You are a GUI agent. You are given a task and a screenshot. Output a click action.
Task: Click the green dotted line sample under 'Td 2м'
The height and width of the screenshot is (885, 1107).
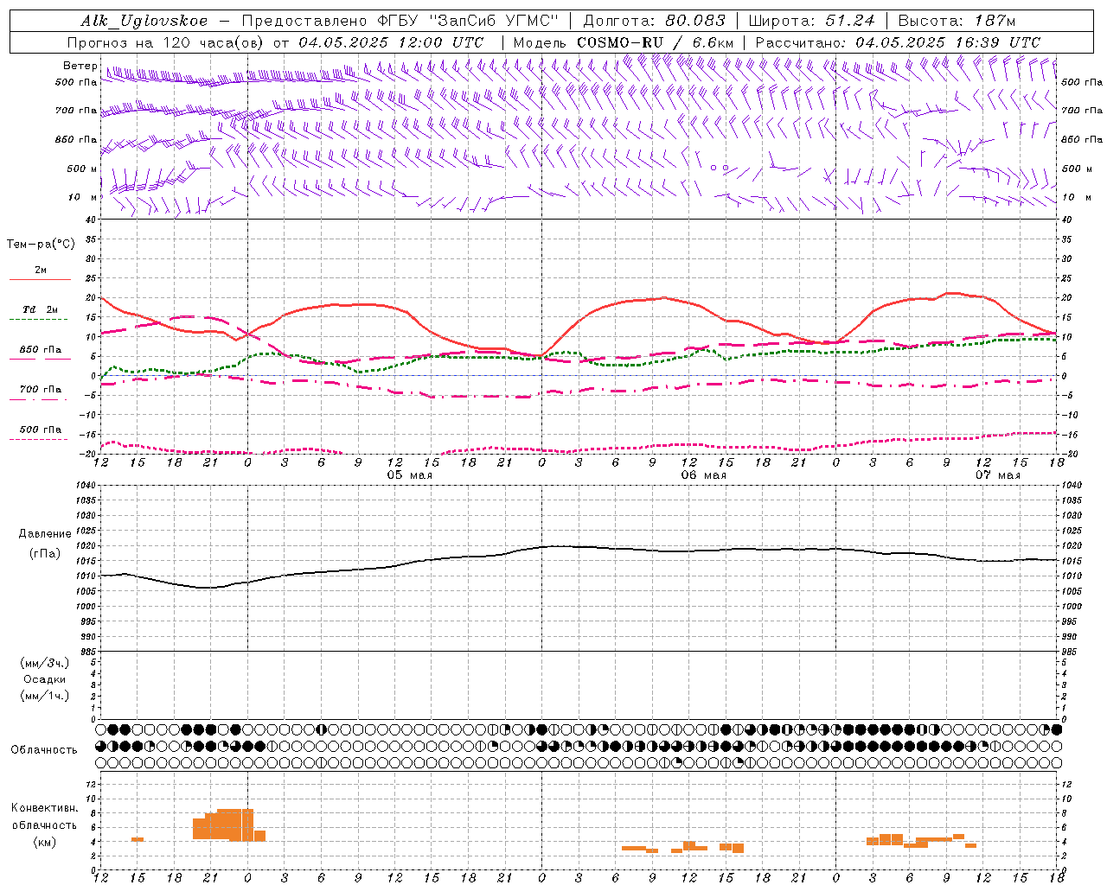coord(40,320)
